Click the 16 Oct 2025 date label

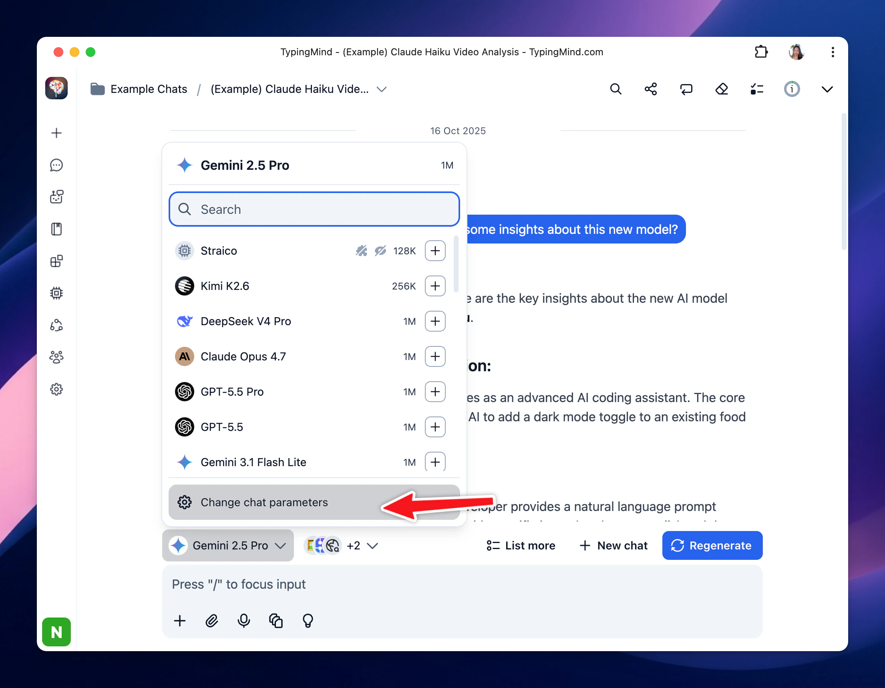pyautogui.click(x=457, y=131)
